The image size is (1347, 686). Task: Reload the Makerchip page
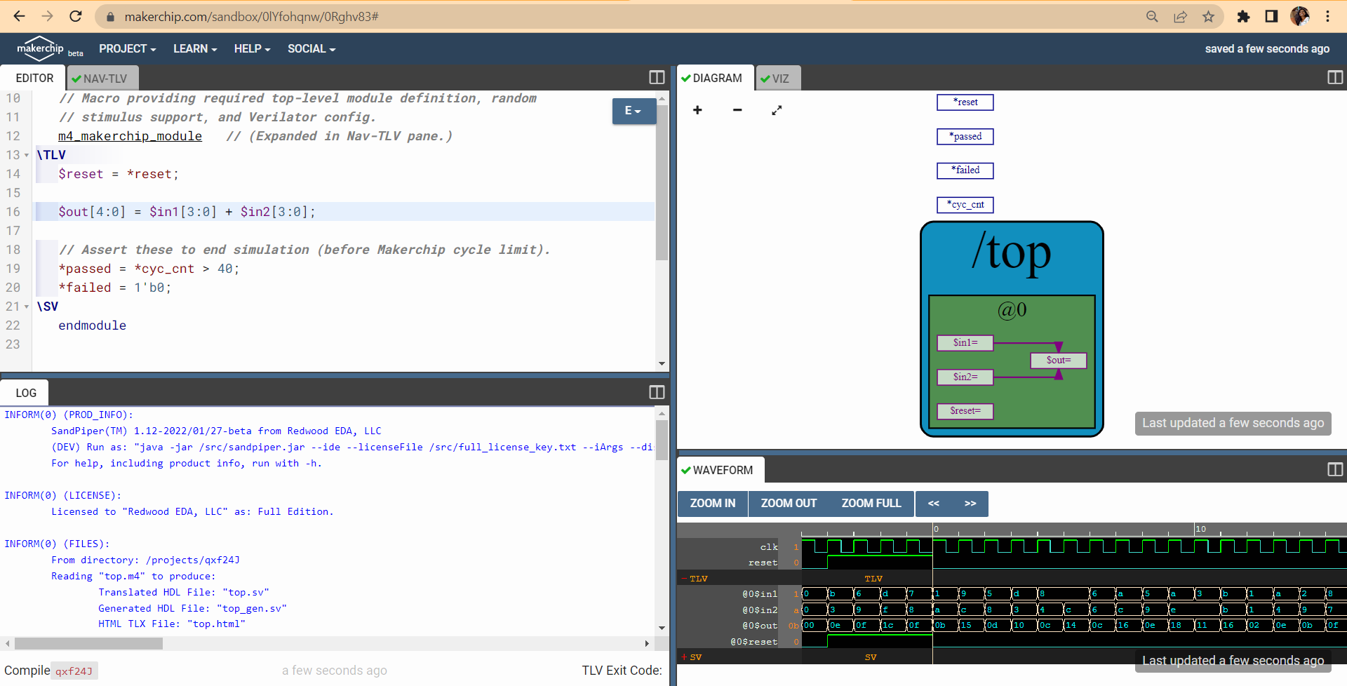76,16
